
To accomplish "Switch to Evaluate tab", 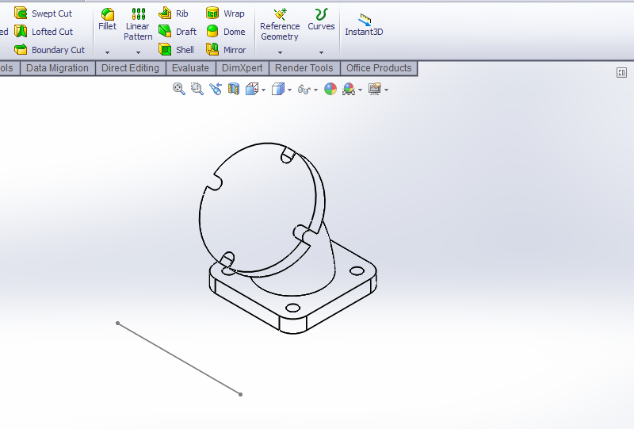I will 190,68.
